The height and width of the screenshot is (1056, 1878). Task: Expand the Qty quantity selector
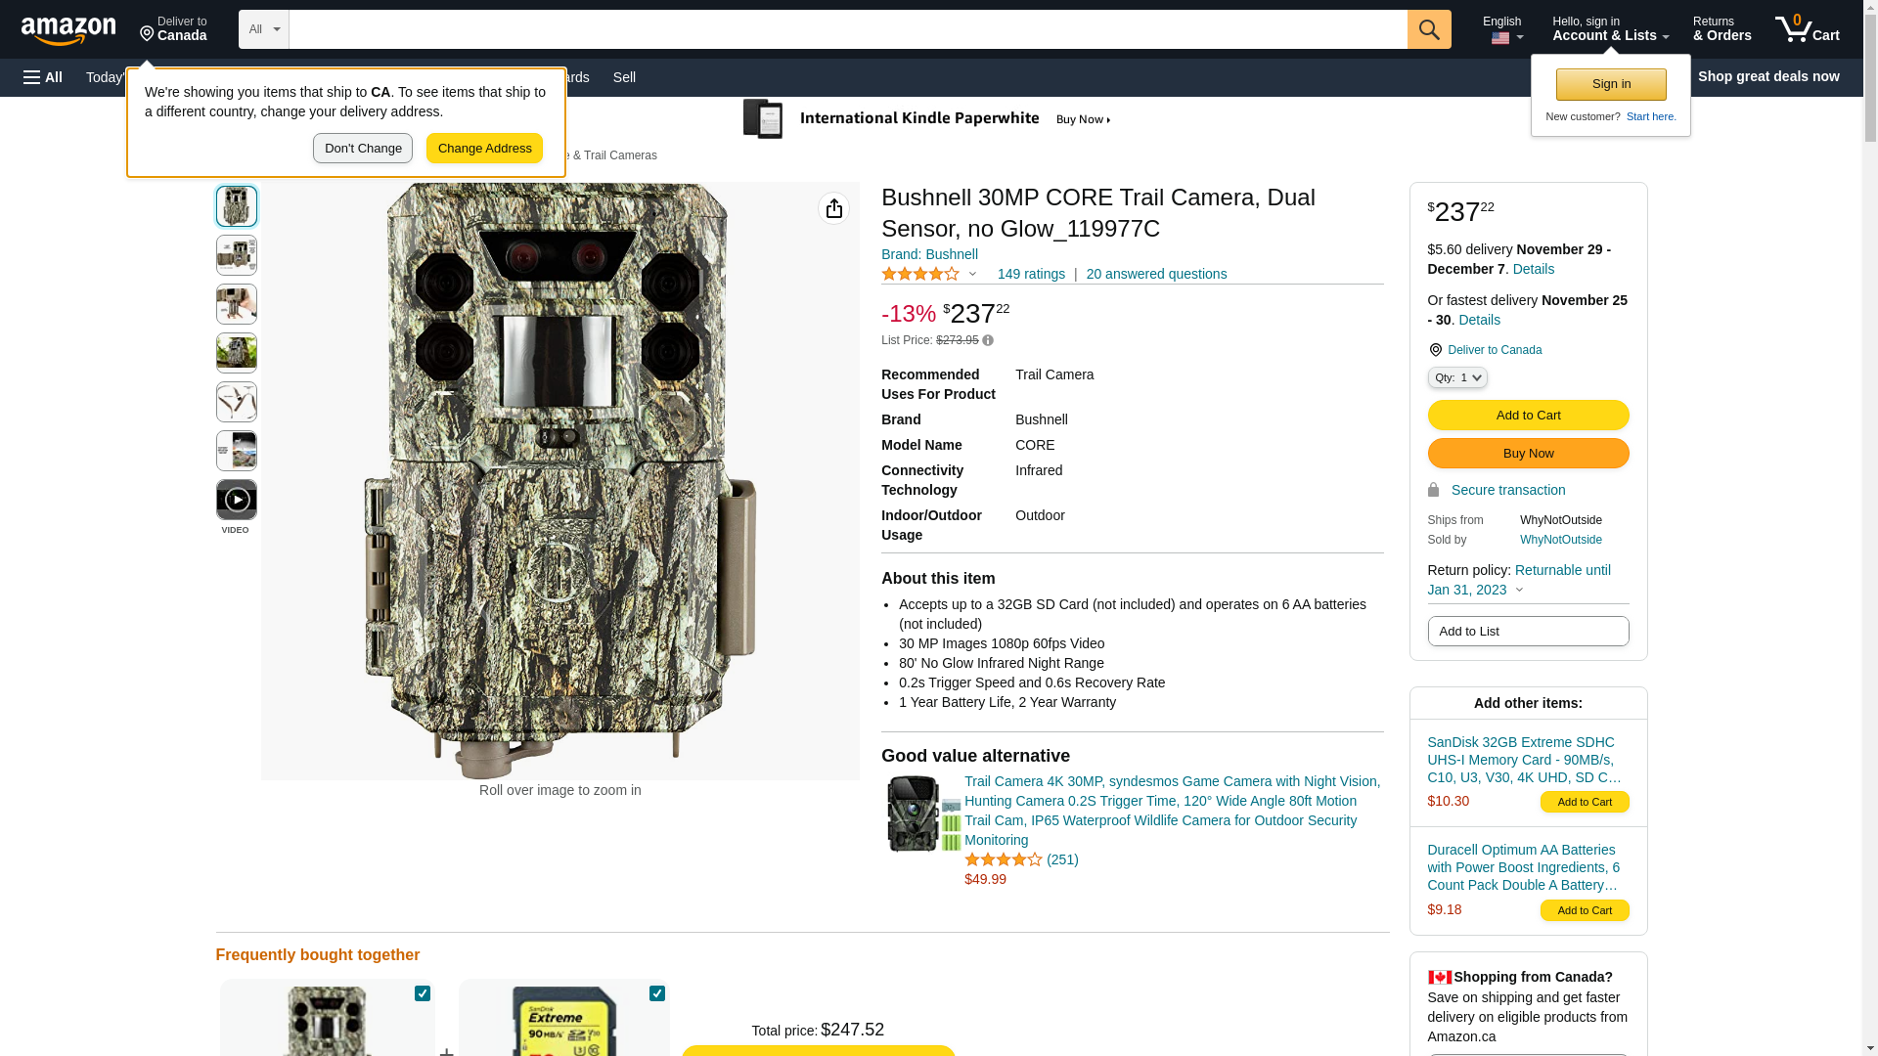pos(1457,377)
